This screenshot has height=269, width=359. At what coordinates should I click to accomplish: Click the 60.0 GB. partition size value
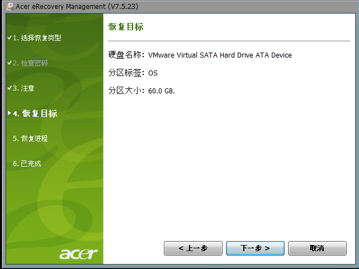[162, 91]
